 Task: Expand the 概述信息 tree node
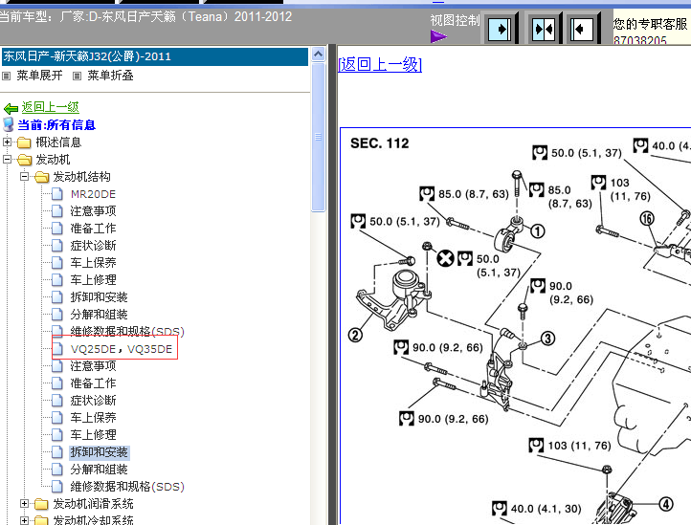tap(7, 142)
